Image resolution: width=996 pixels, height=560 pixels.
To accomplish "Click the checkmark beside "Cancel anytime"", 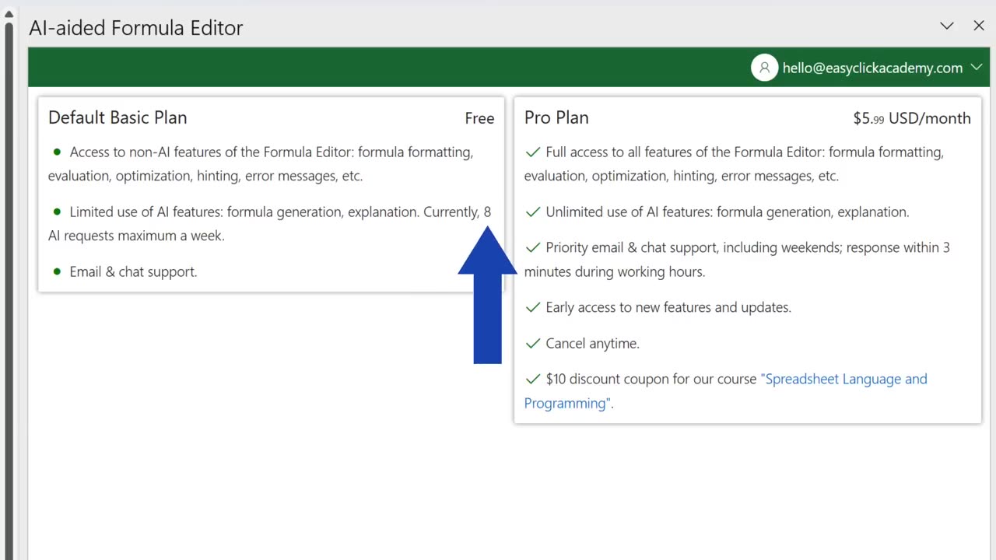I will [x=533, y=343].
